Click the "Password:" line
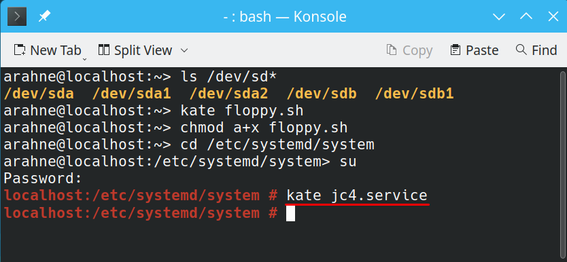567x262 pixels. tap(43, 179)
